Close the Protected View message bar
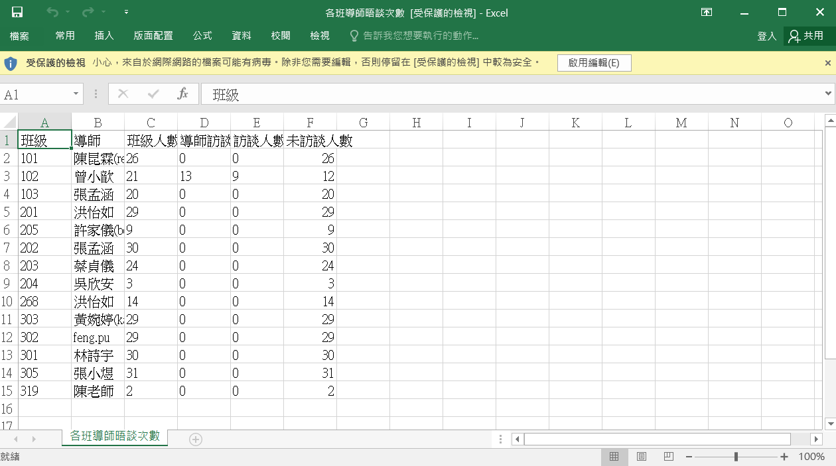The width and height of the screenshot is (836, 466). pos(828,63)
